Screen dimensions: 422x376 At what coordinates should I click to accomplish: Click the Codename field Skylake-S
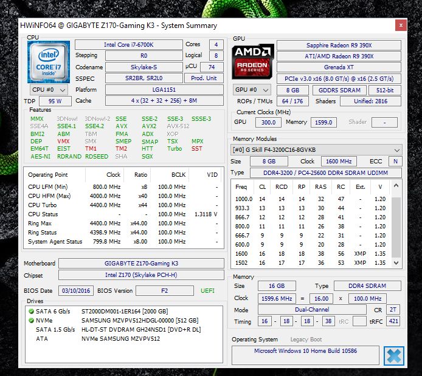click(x=144, y=67)
